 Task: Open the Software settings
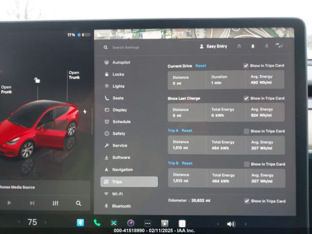pos(117,157)
